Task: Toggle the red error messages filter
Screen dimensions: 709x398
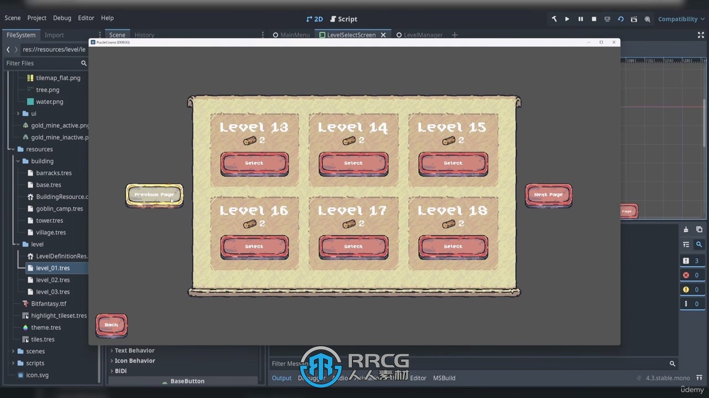Action: pyautogui.click(x=692, y=275)
